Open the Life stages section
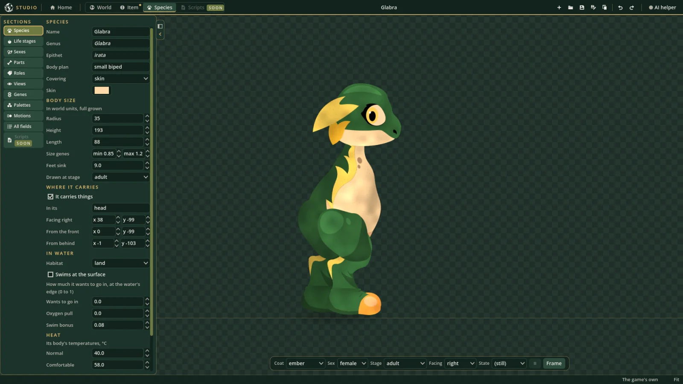Image resolution: width=683 pixels, height=384 pixels. click(x=23, y=41)
